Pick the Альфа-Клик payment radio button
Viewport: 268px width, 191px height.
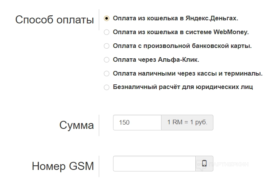pos(107,60)
